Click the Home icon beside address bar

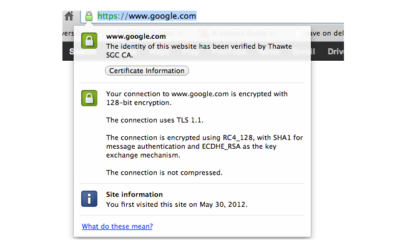click(69, 16)
